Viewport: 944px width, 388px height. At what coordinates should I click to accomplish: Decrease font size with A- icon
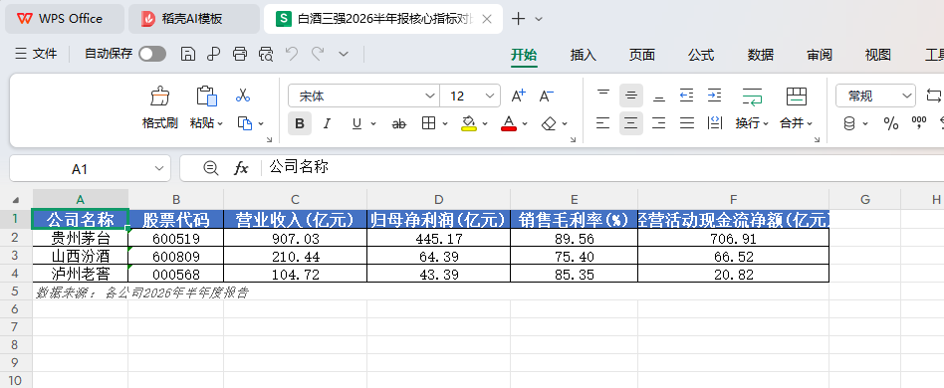(546, 96)
